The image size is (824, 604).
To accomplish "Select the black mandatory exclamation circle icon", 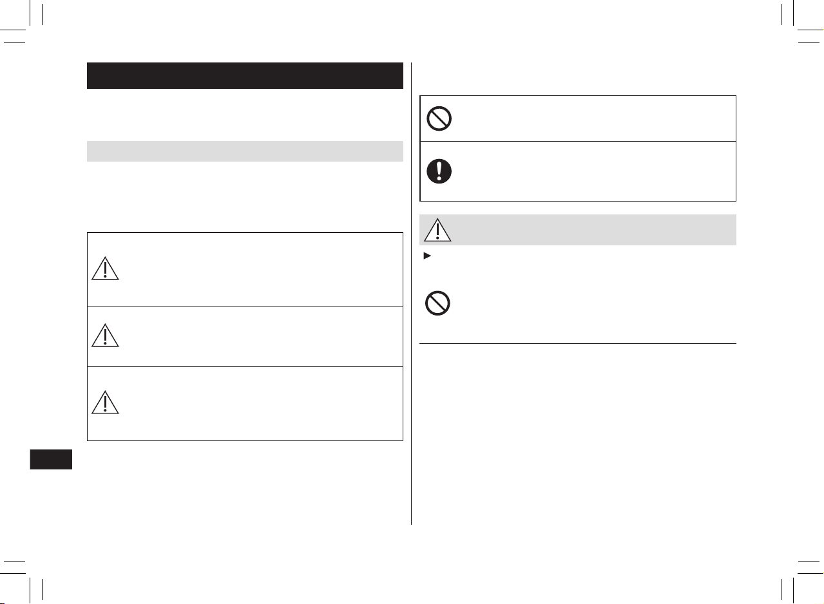I will tap(439, 172).
